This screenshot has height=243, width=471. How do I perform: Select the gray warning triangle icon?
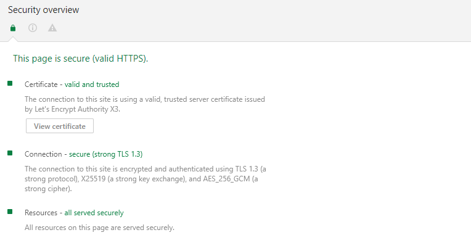coord(52,28)
